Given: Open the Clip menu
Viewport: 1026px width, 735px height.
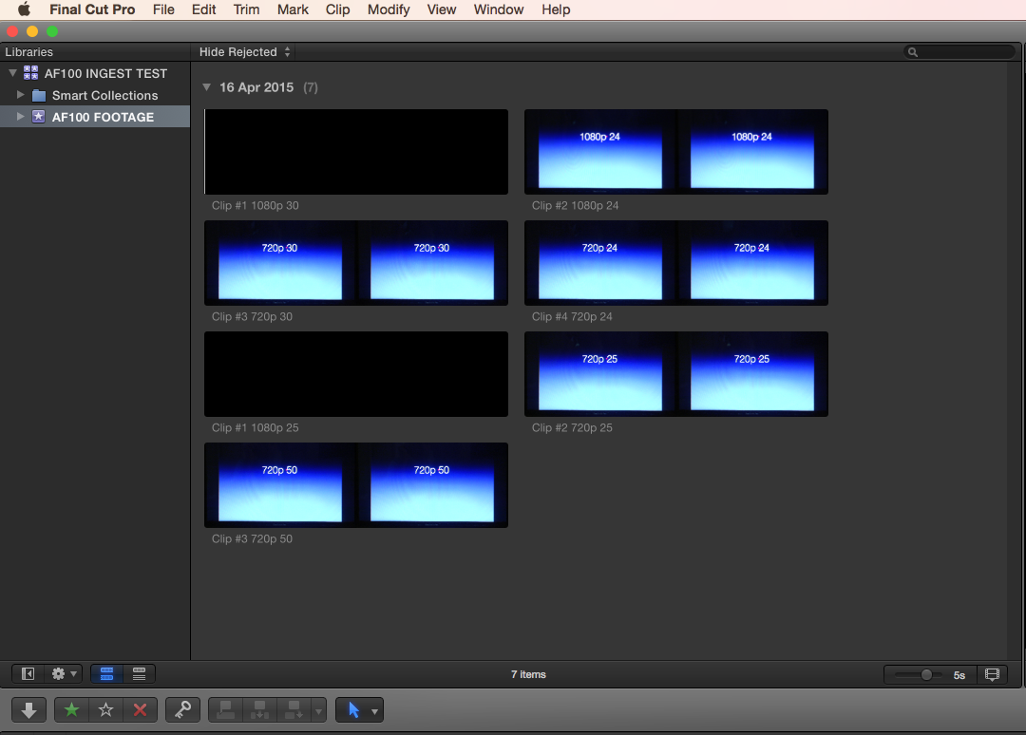Looking at the screenshot, I should coord(337,9).
